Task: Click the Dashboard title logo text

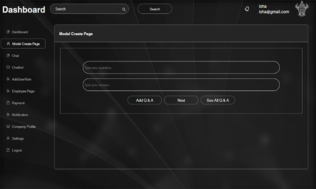Action: click(x=24, y=10)
